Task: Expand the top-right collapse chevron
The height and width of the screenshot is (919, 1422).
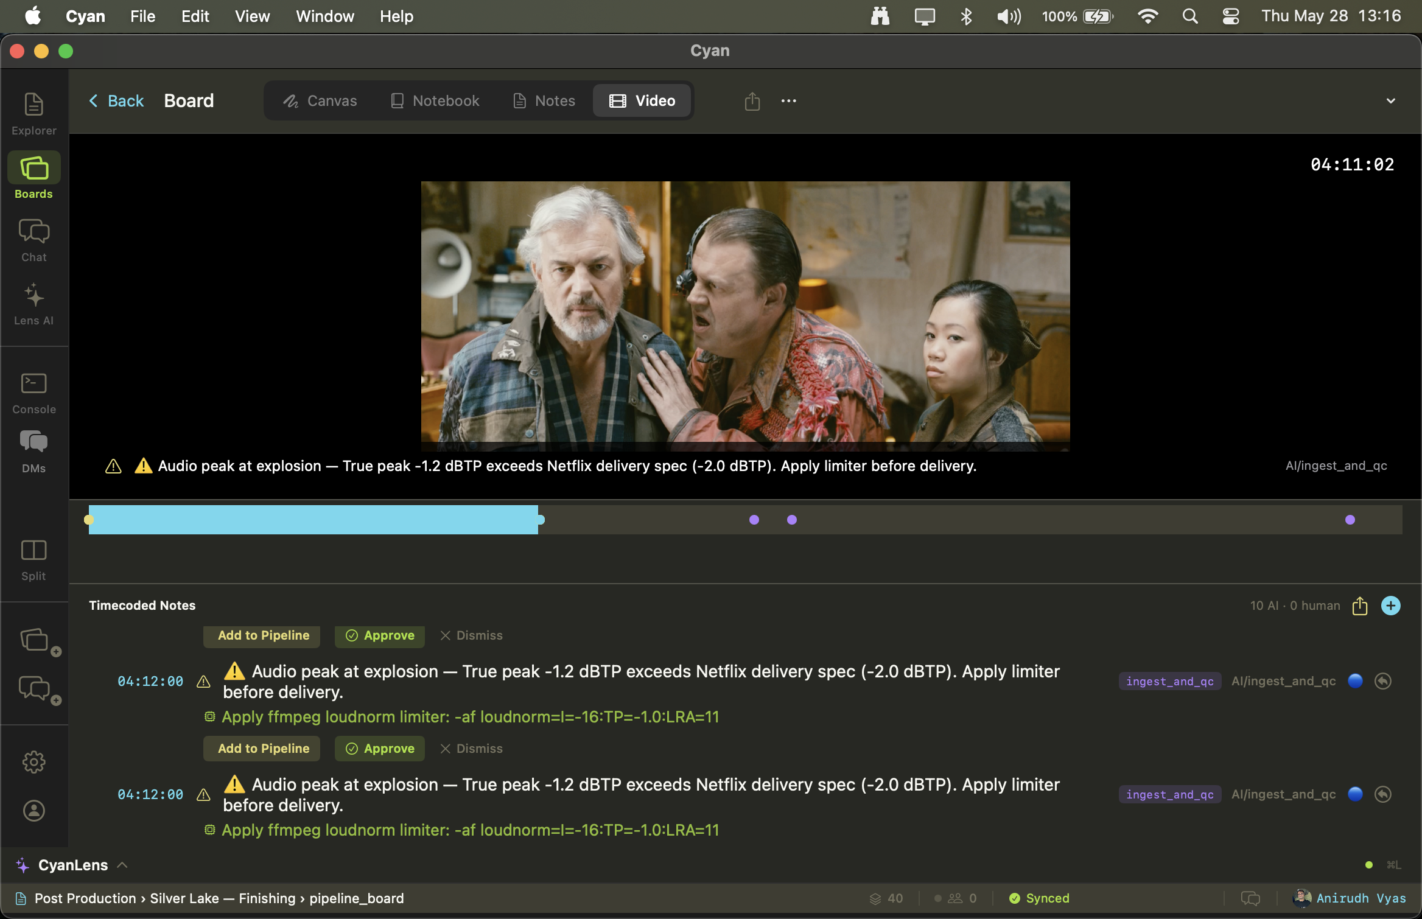Action: pos(1391,101)
